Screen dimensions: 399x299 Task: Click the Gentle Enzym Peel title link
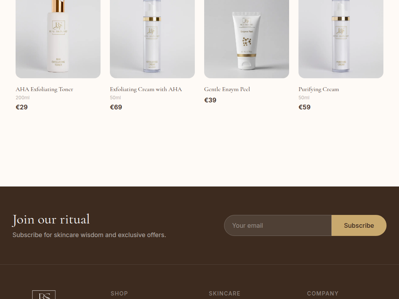tap(227, 89)
